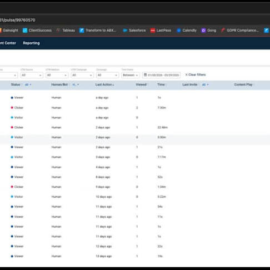Open the UTM Source filter dropdown

tap(32, 75)
